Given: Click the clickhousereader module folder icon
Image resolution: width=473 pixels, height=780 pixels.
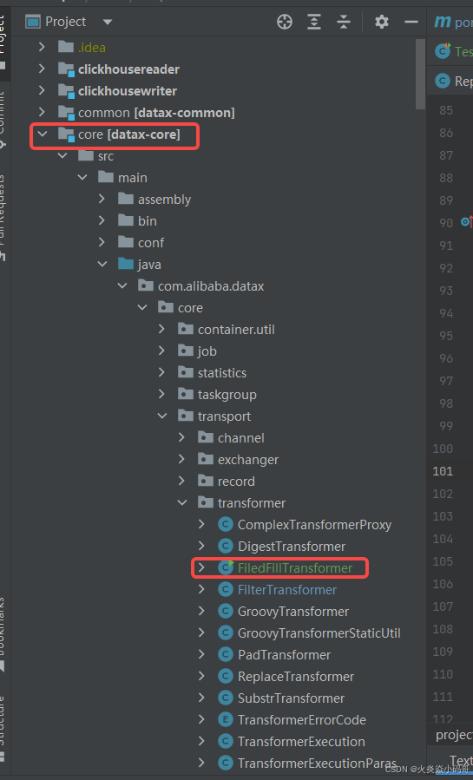Looking at the screenshot, I should [66, 69].
